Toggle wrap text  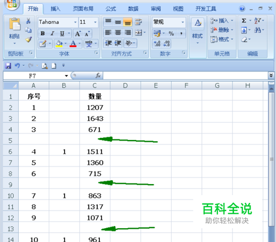click(x=139, y=22)
